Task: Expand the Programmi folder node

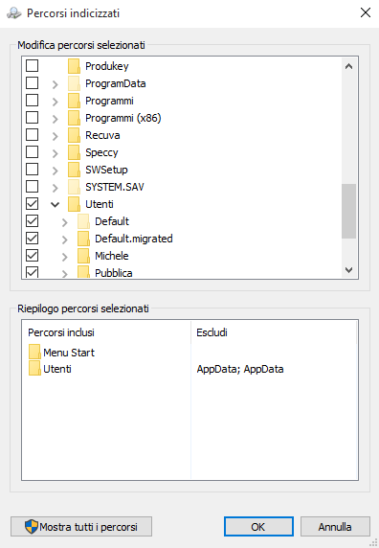Action: [x=55, y=102]
